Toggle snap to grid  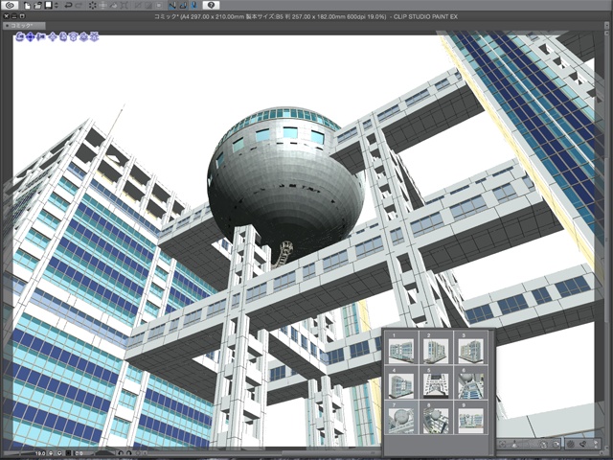[194, 5]
